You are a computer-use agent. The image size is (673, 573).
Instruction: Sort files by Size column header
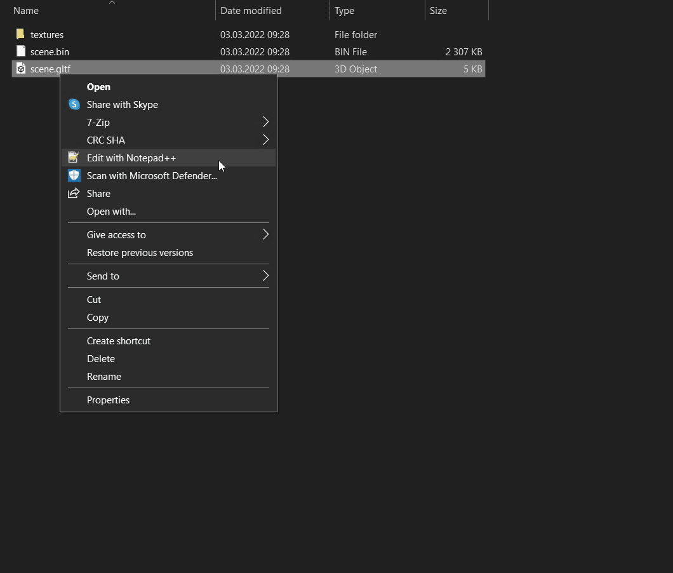pyautogui.click(x=438, y=11)
